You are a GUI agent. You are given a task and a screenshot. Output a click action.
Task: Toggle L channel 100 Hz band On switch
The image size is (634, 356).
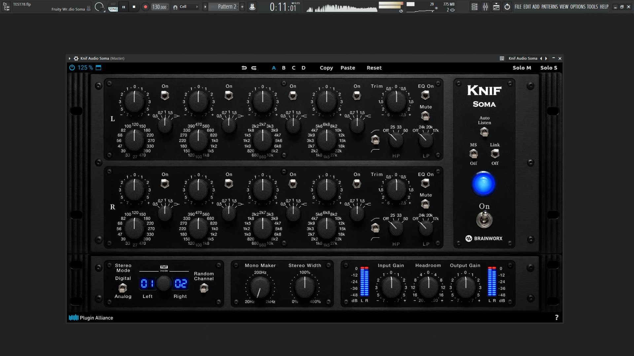tap(165, 96)
